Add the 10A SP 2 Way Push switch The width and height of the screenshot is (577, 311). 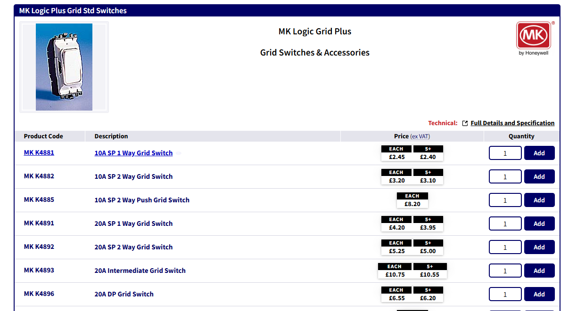539,200
